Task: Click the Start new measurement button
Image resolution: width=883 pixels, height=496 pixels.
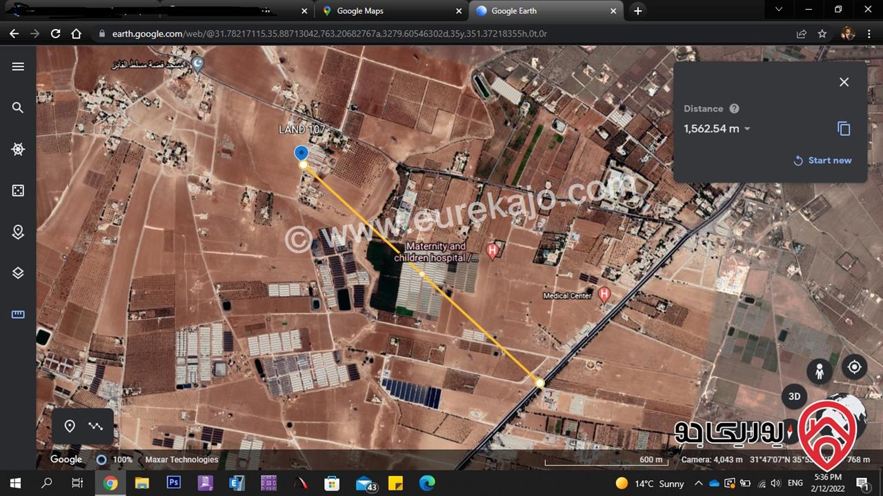Action: pyautogui.click(x=822, y=160)
